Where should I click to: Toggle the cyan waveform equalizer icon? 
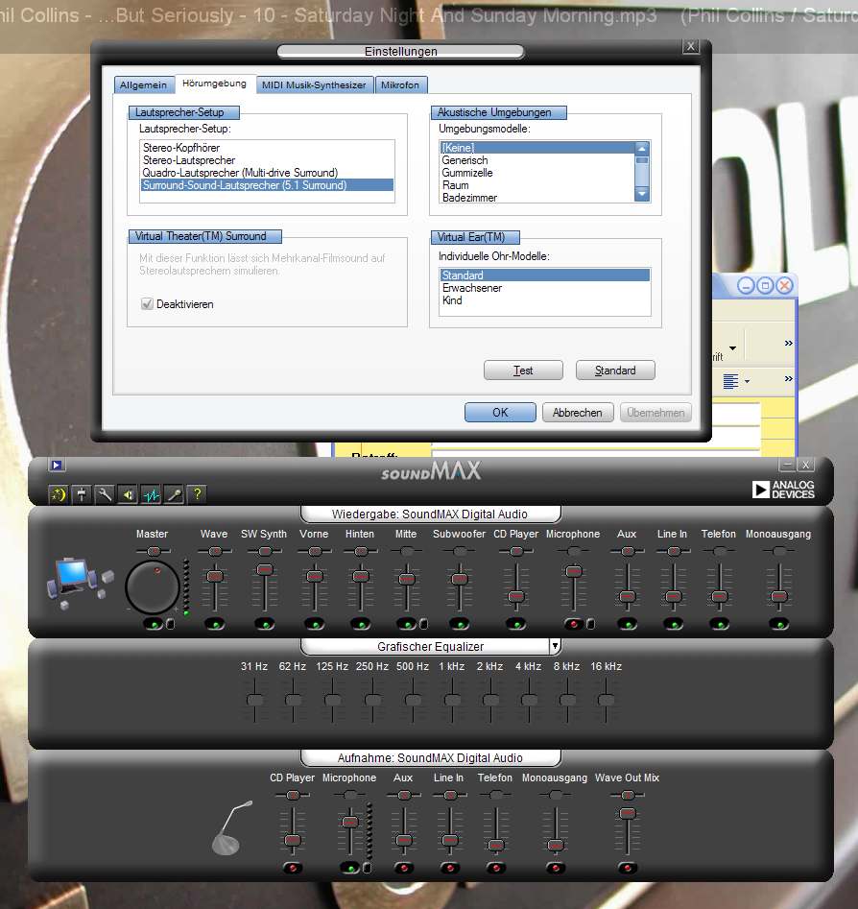click(151, 494)
